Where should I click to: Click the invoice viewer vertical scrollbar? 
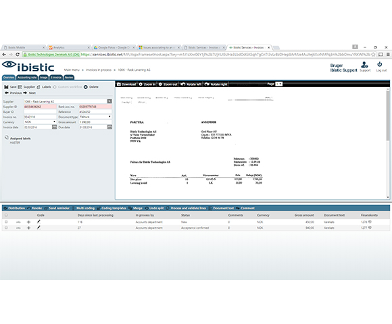coord(388,144)
